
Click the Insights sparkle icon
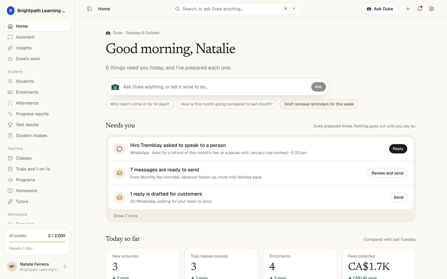click(10, 48)
